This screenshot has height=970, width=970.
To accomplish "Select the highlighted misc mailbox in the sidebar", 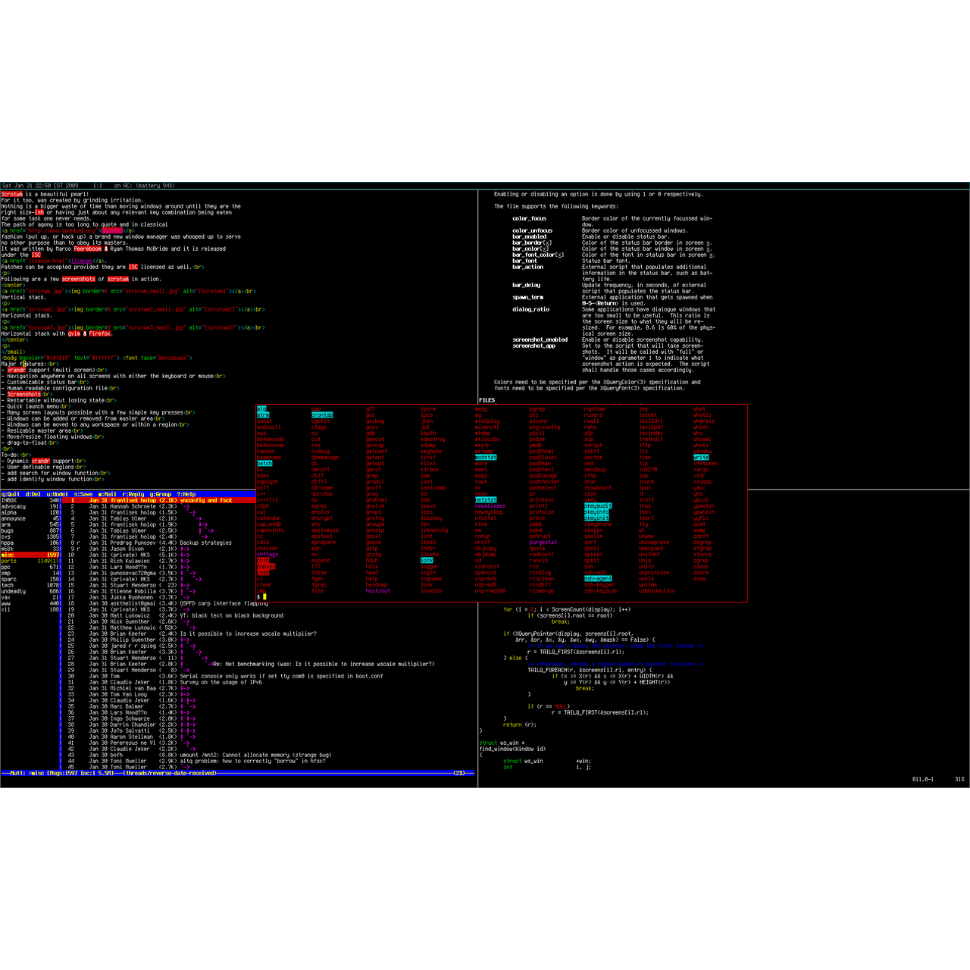I will [8, 555].
